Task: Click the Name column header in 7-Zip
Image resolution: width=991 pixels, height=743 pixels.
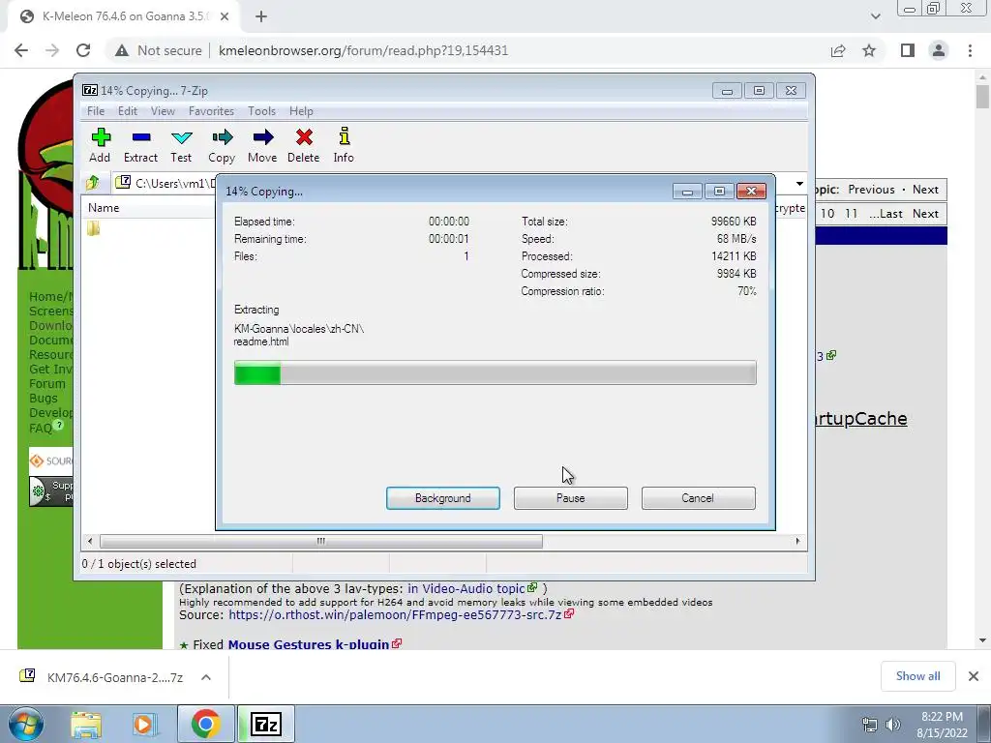Action: [104, 208]
